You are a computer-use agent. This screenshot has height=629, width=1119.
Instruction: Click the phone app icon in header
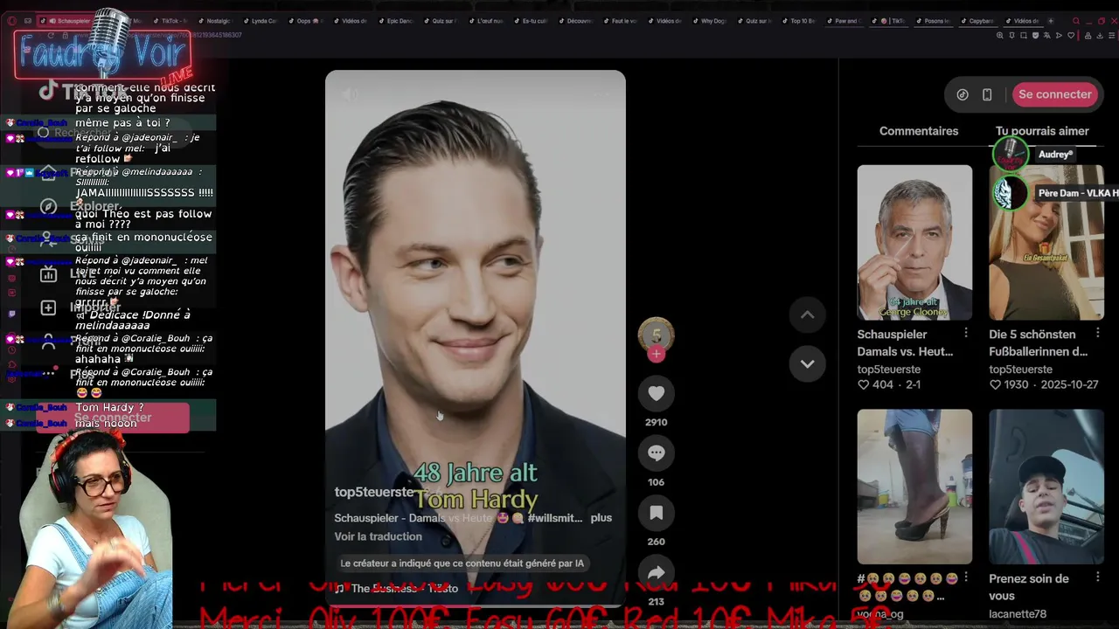point(987,94)
